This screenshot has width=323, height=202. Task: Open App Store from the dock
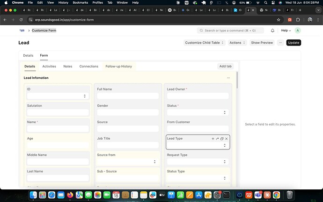pos(199,195)
